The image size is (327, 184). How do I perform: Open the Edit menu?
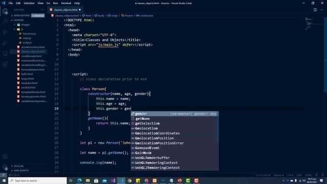pos(18,3)
